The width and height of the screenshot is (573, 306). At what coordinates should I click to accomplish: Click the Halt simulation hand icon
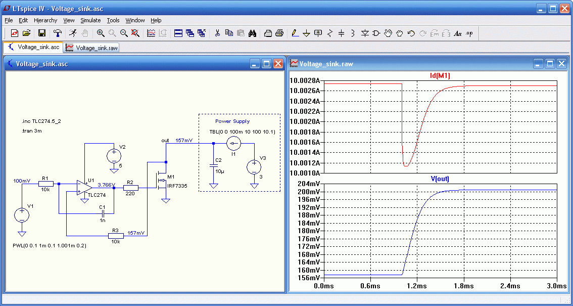tap(85, 33)
